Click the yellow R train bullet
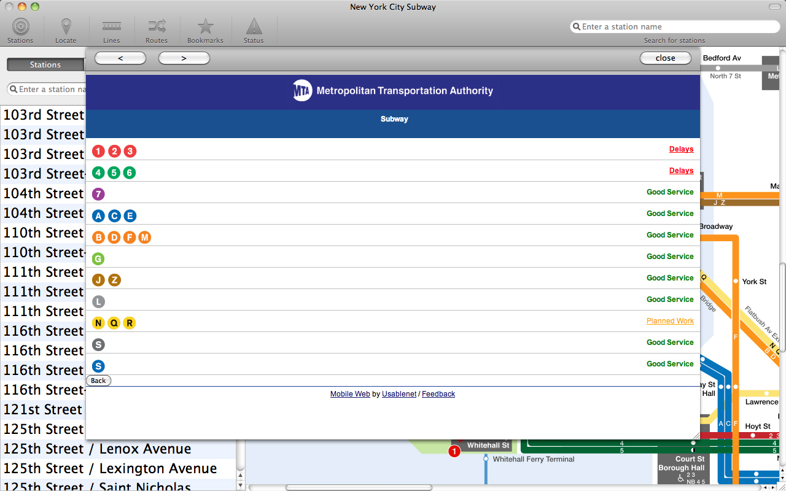 [130, 323]
